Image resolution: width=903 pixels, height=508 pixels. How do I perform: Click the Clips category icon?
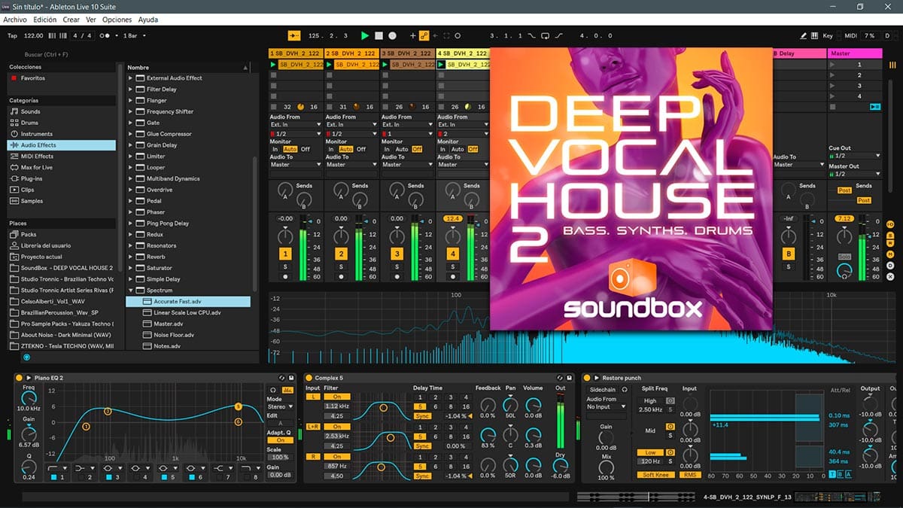coord(14,190)
